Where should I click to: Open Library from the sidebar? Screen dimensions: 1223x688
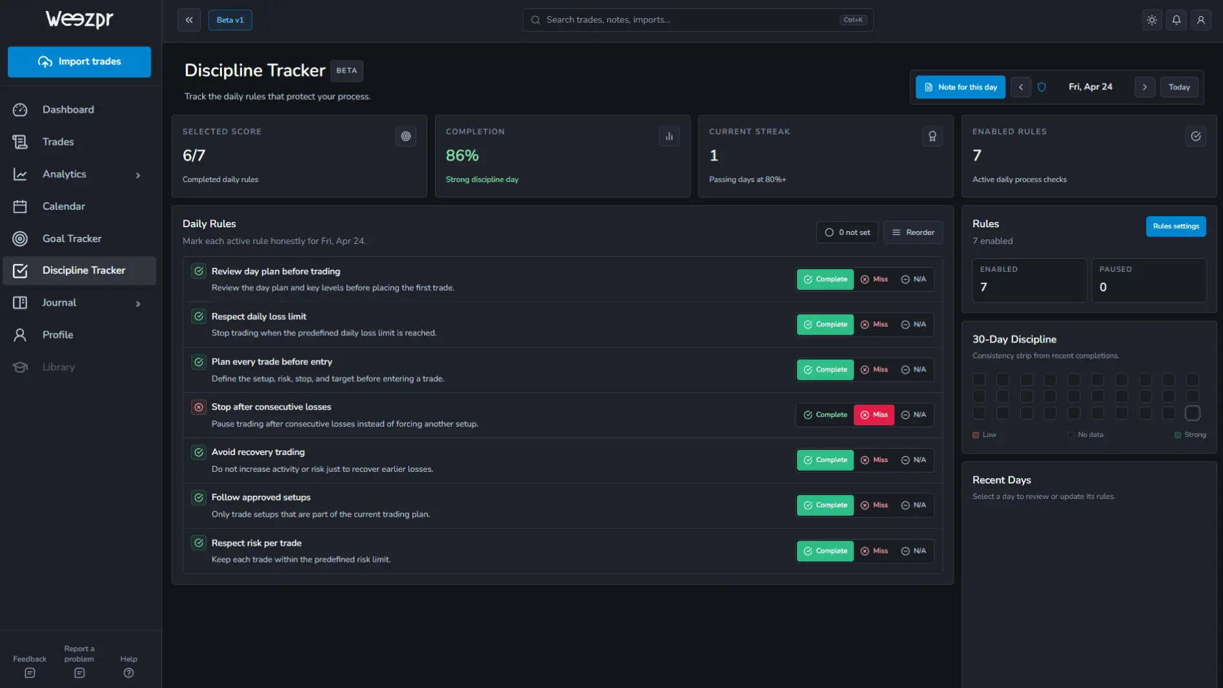click(x=79, y=367)
